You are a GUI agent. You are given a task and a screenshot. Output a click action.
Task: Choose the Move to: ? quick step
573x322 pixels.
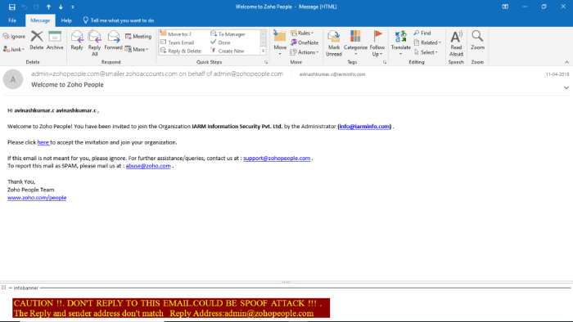pyautogui.click(x=176, y=34)
